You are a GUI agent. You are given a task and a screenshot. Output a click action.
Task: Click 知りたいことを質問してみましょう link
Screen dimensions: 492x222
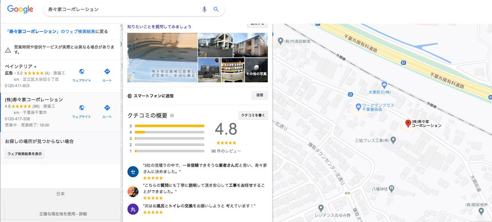pyautogui.click(x=159, y=27)
